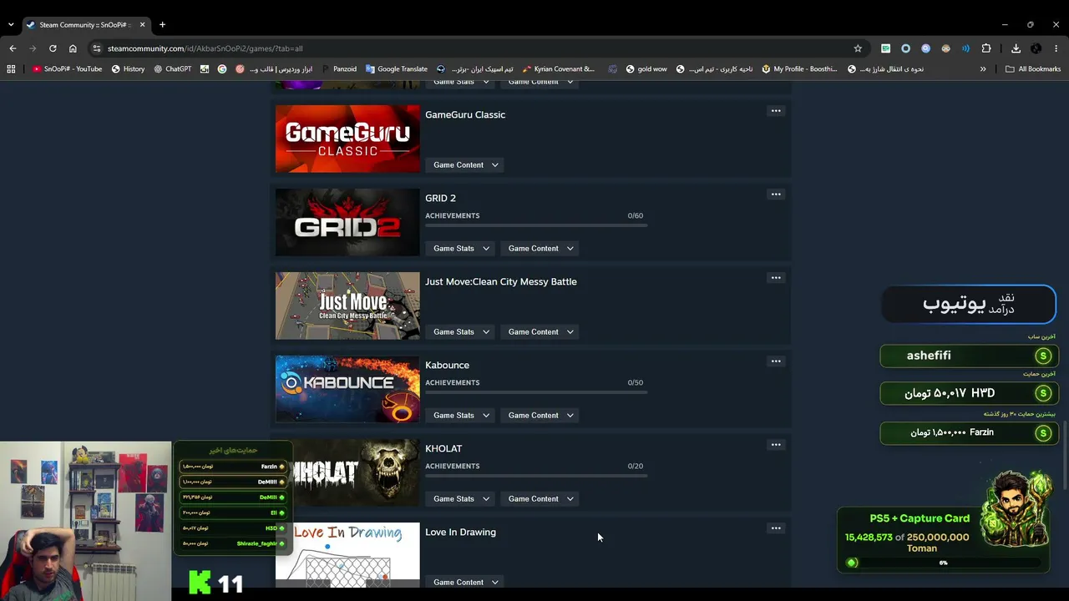Open the SnOoPi# - YouTube bookmark

click(x=67, y=69)
